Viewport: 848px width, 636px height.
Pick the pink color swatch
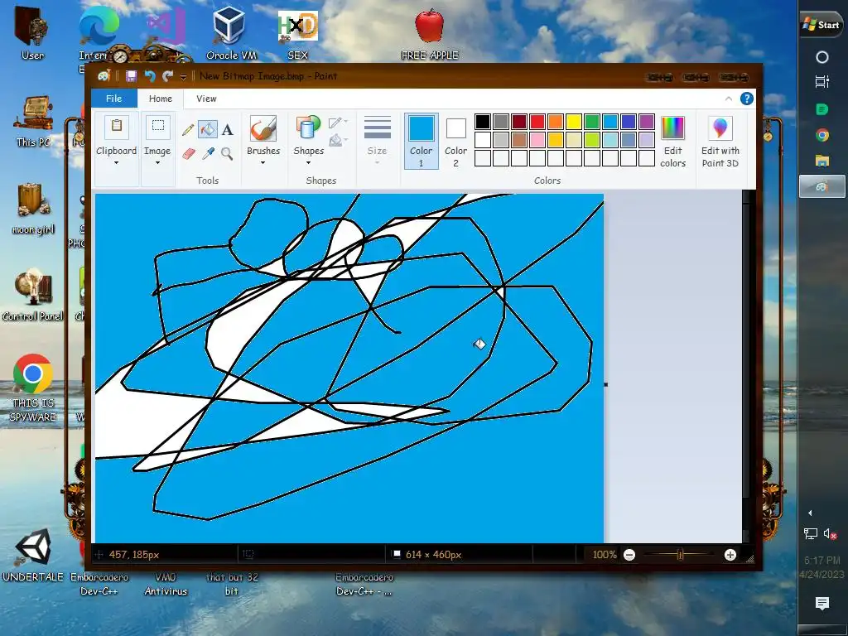point(537,140)
